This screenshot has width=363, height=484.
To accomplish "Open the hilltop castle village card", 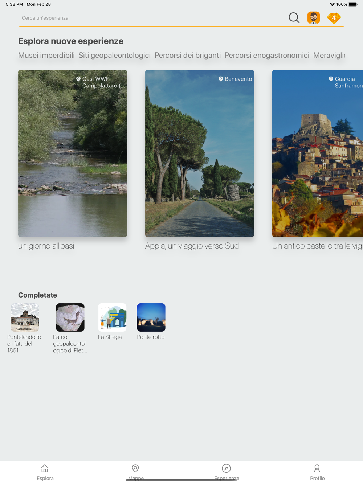I will (318, 153).
